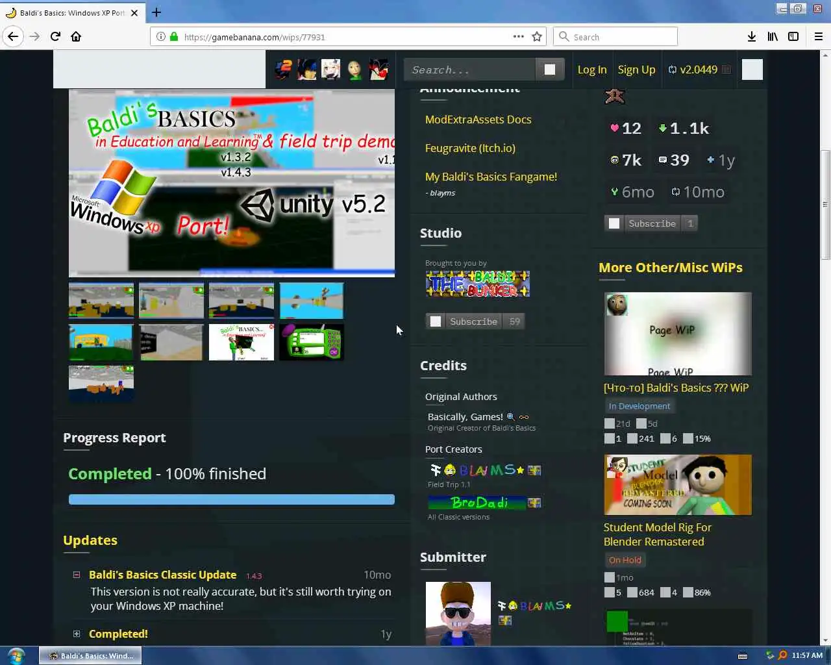Open the yellow school bus thumbnail

[x=101, y=342]
